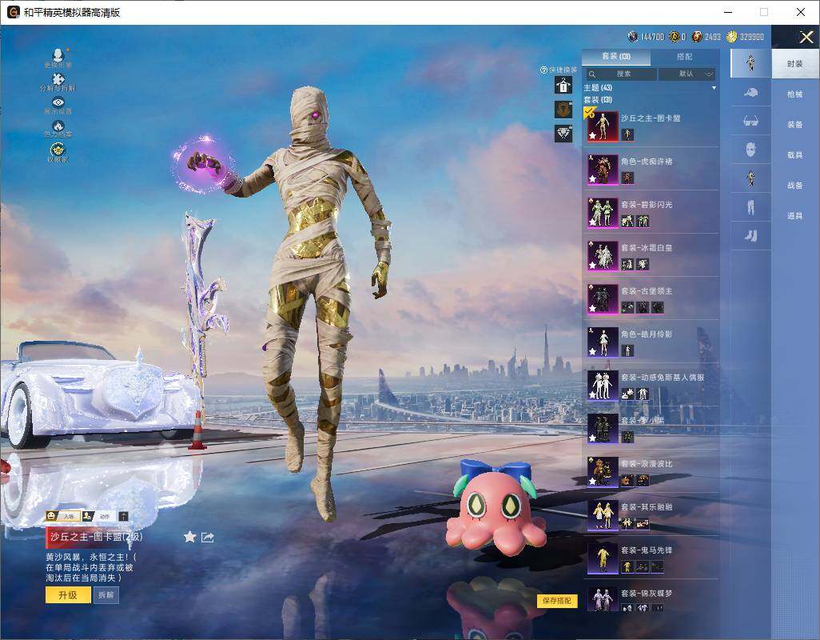Select the 套装-其乐融融 outfit thumbnail
Viewport: 820px width, 640px height.
(x=603, y=515)
